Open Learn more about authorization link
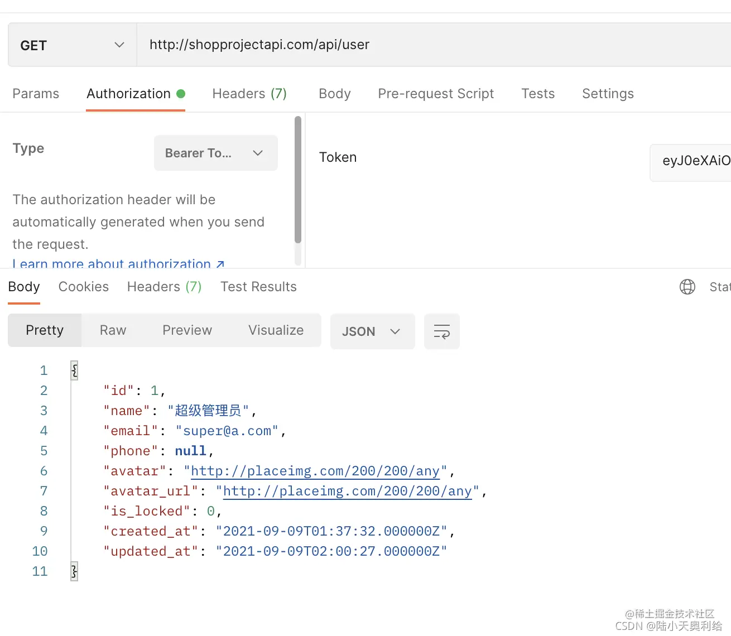This screenshot has height=636, width=731. pos(118,264)
